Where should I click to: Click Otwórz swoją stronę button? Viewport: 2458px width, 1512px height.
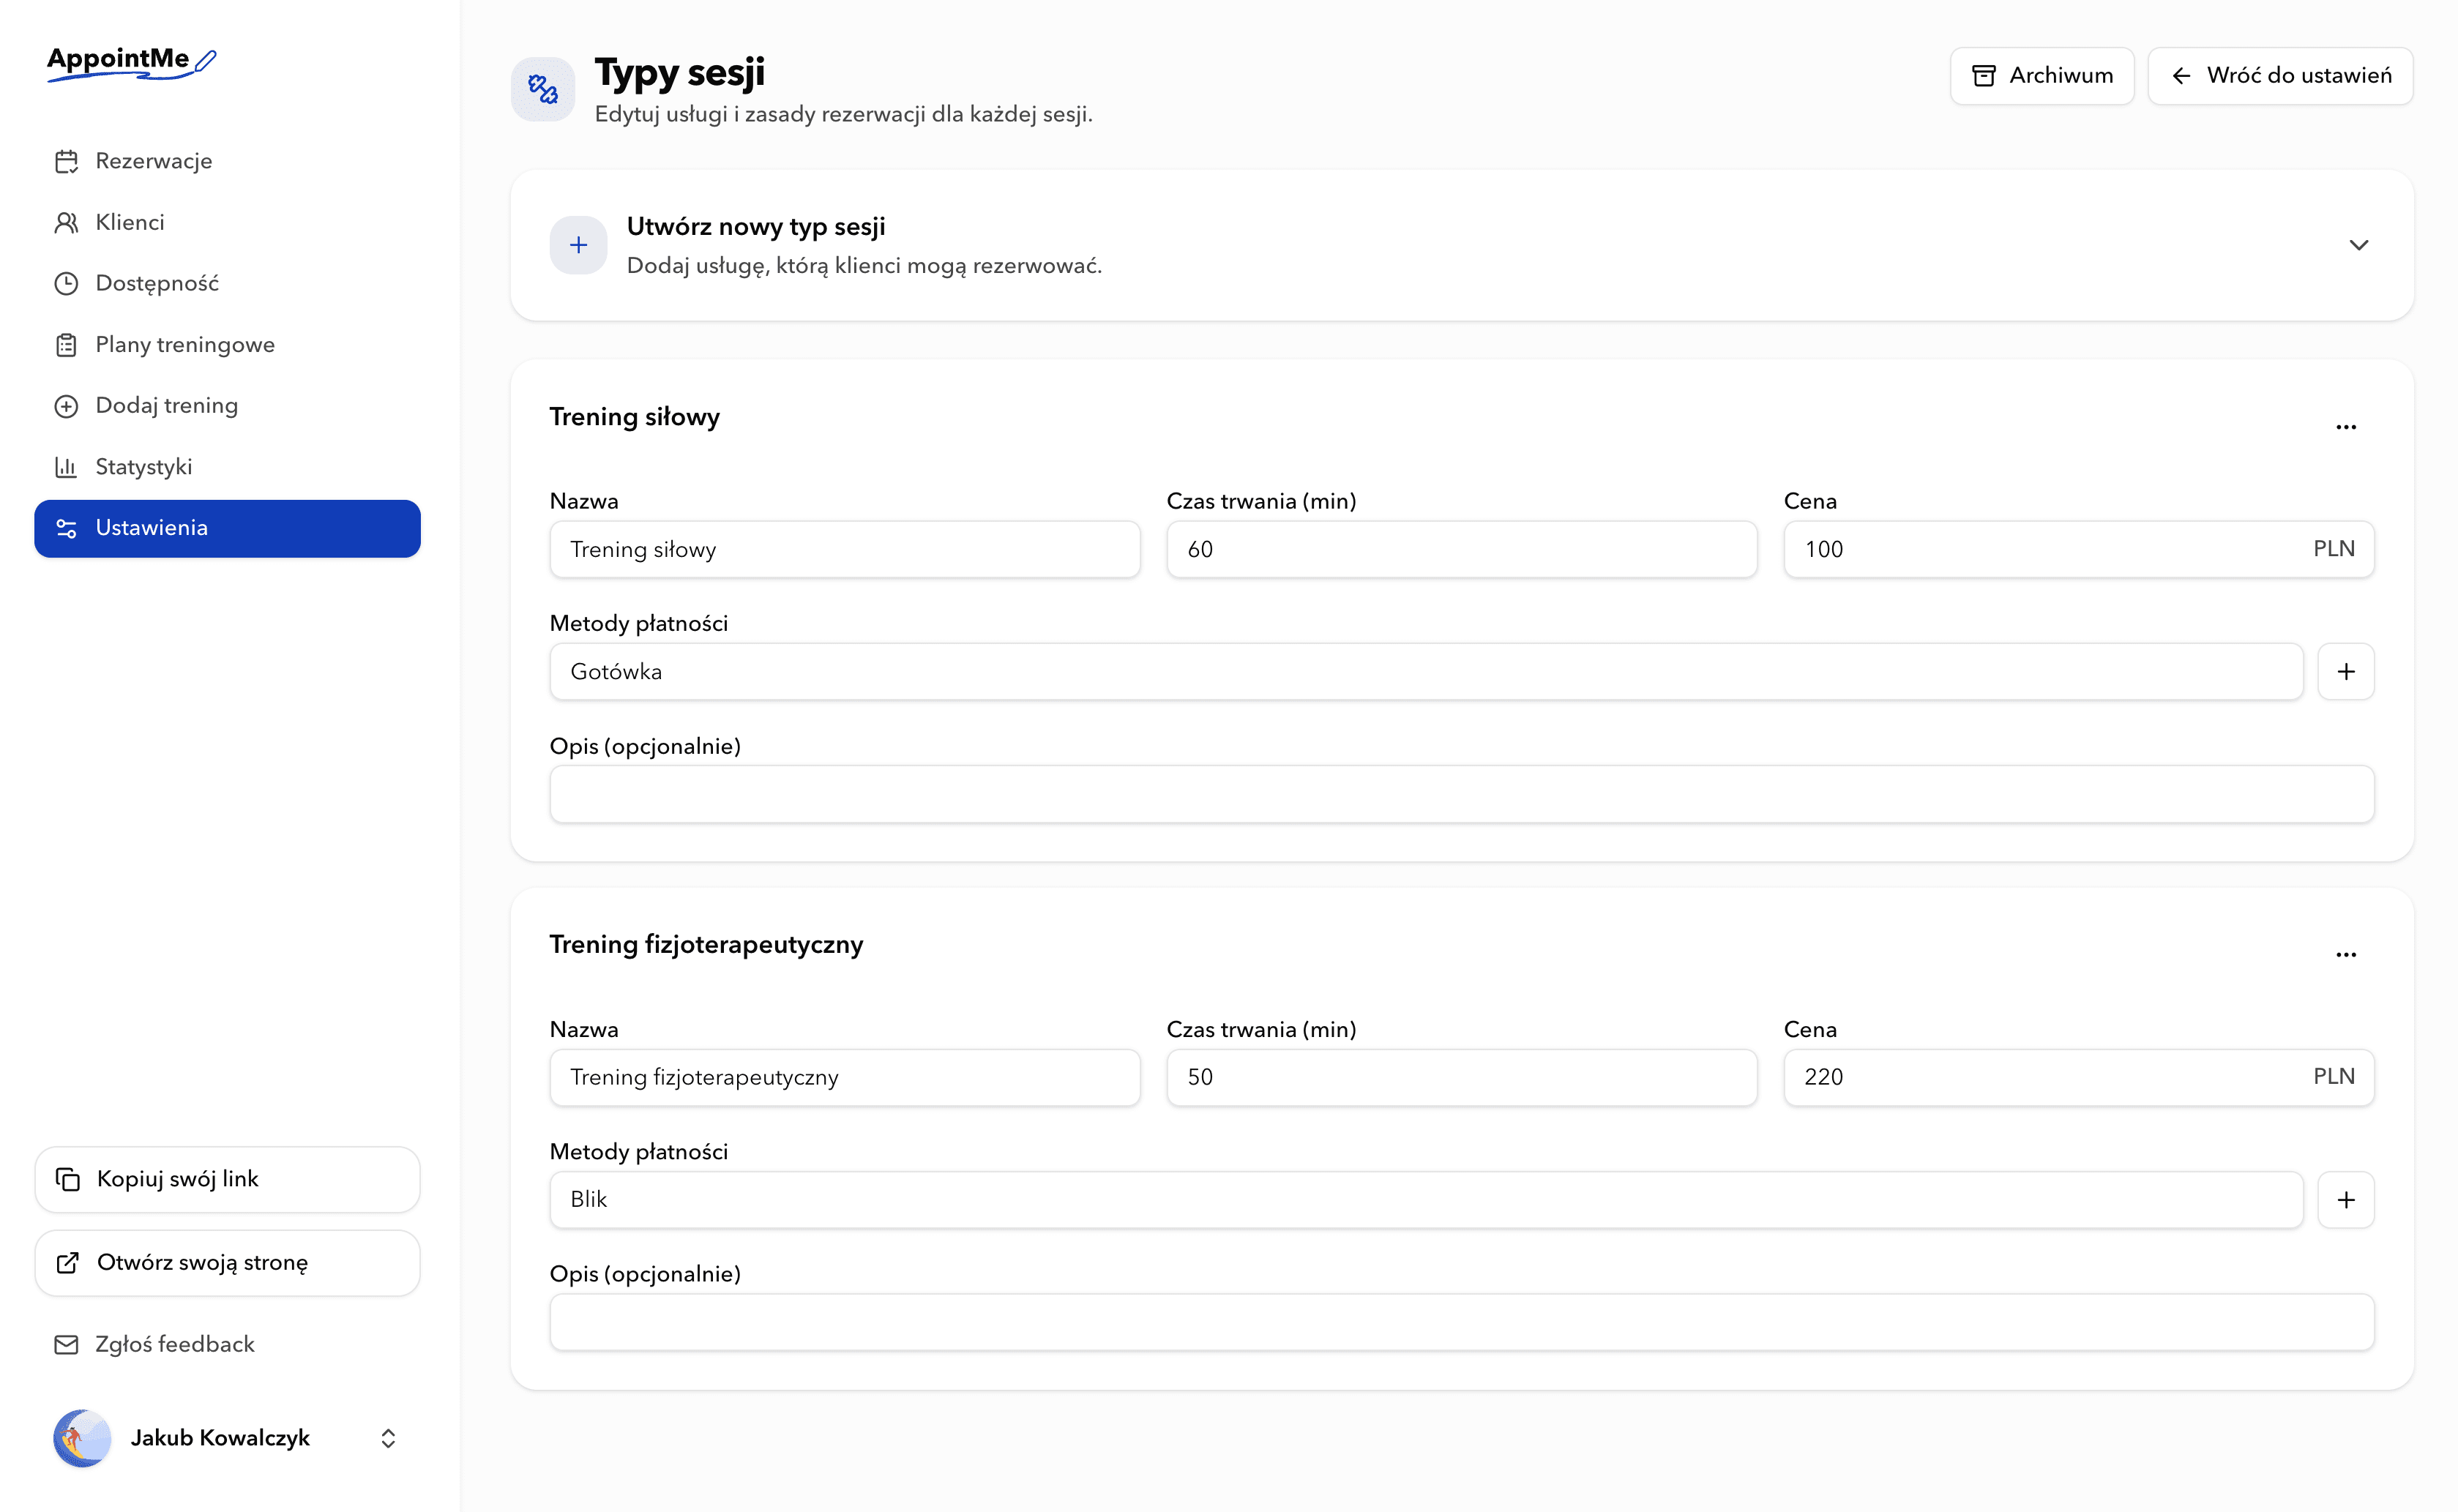pos(227,1262)
